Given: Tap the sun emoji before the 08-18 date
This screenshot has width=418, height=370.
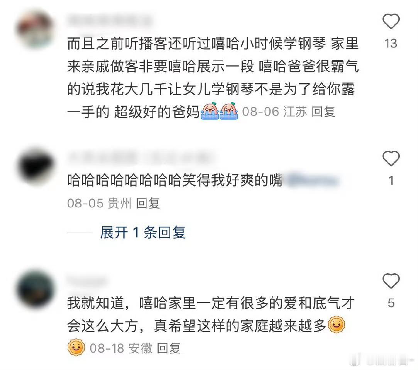Looking at the screenshot, I should pyautogui.click(x=76, y=347).
